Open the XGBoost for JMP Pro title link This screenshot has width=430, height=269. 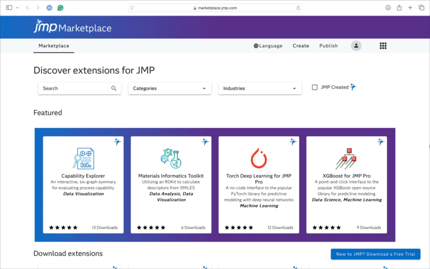tap(346, 176)
